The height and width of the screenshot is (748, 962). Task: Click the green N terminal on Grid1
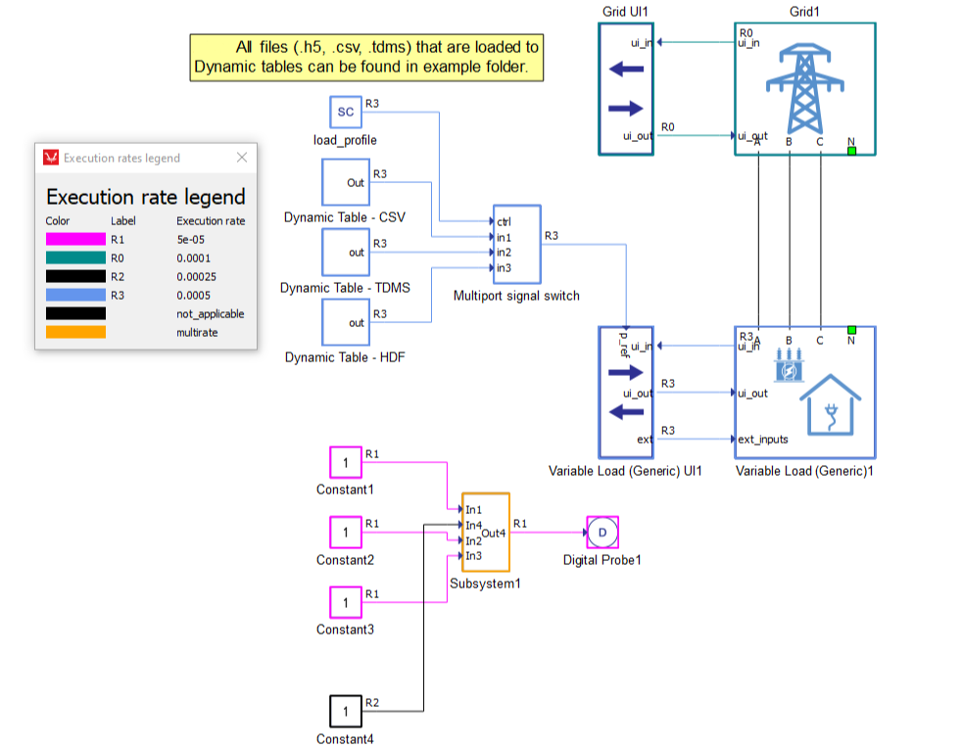pos(851,151)
